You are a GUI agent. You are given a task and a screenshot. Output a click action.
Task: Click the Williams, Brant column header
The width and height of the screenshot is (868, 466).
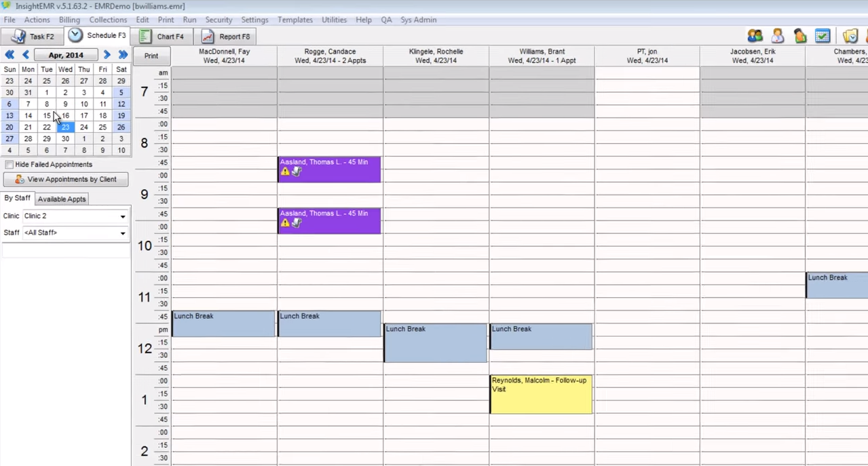[x=542, y=56]
